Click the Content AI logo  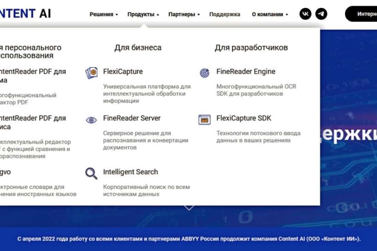(x=25, y=13)
